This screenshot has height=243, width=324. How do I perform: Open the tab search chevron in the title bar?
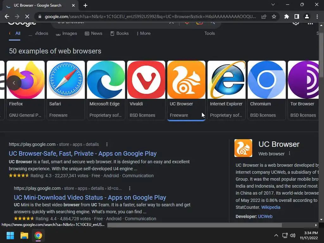point(273,4)
